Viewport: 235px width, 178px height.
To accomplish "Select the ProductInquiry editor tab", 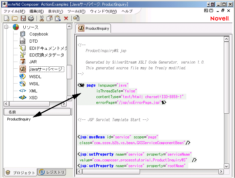I will point(93,28).
